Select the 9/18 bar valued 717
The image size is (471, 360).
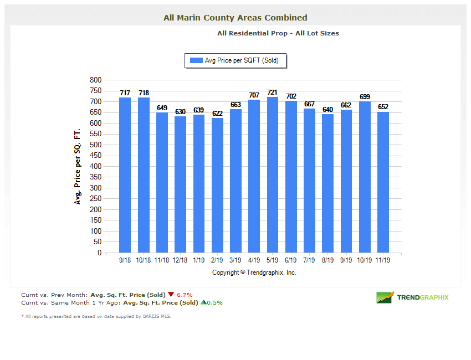click(x=125, y=175)
